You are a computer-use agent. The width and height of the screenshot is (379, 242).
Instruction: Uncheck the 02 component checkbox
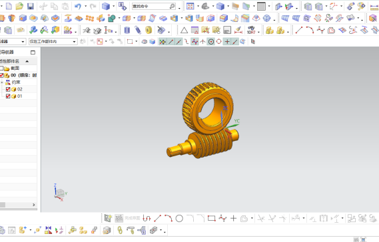(8, 89)
